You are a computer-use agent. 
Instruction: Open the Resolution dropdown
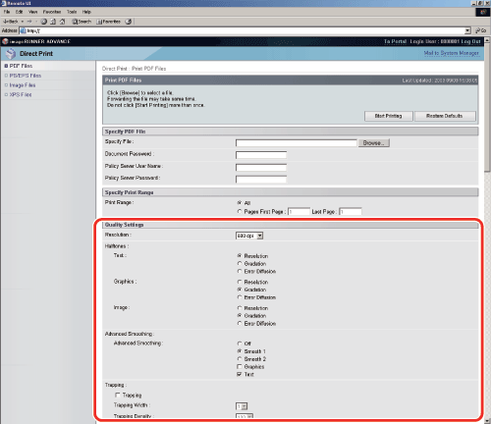249,236
